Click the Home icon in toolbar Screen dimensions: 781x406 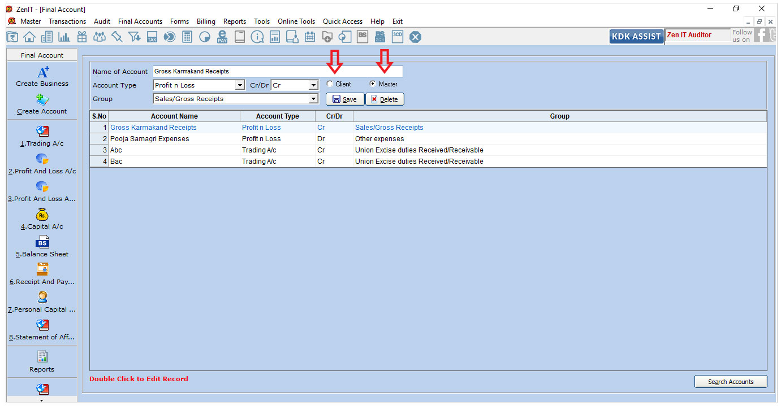29,37
